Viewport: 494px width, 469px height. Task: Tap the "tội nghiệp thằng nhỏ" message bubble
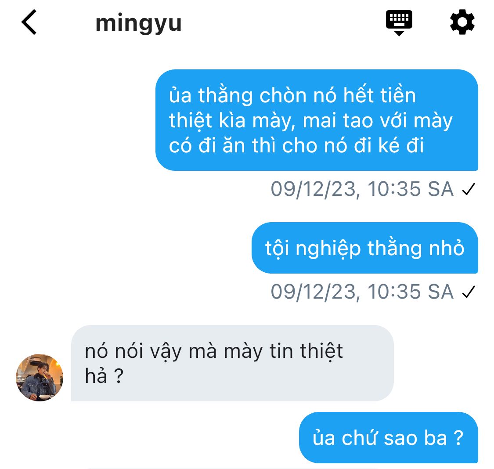365,248
